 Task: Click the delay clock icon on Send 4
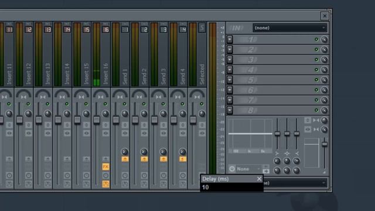tap(183, 176)
